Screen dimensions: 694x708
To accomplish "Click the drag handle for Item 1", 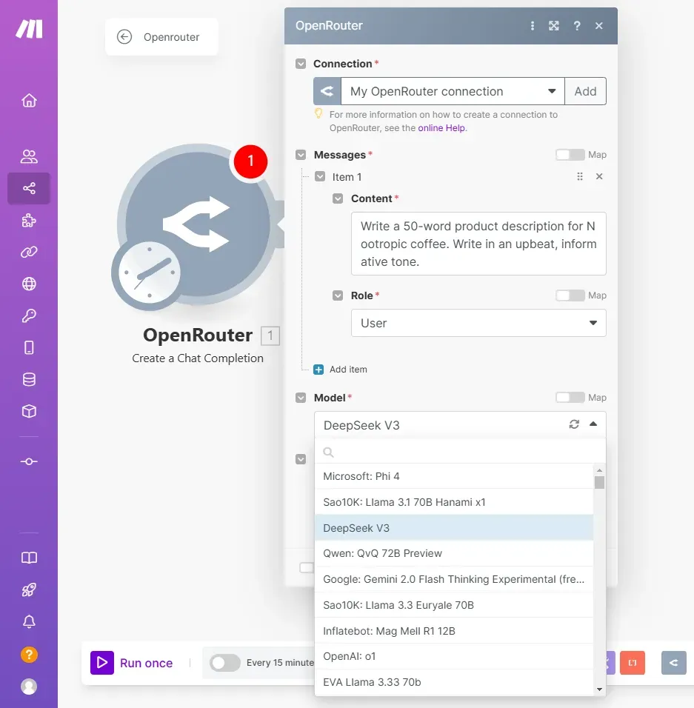I will (x=580, y=176).
